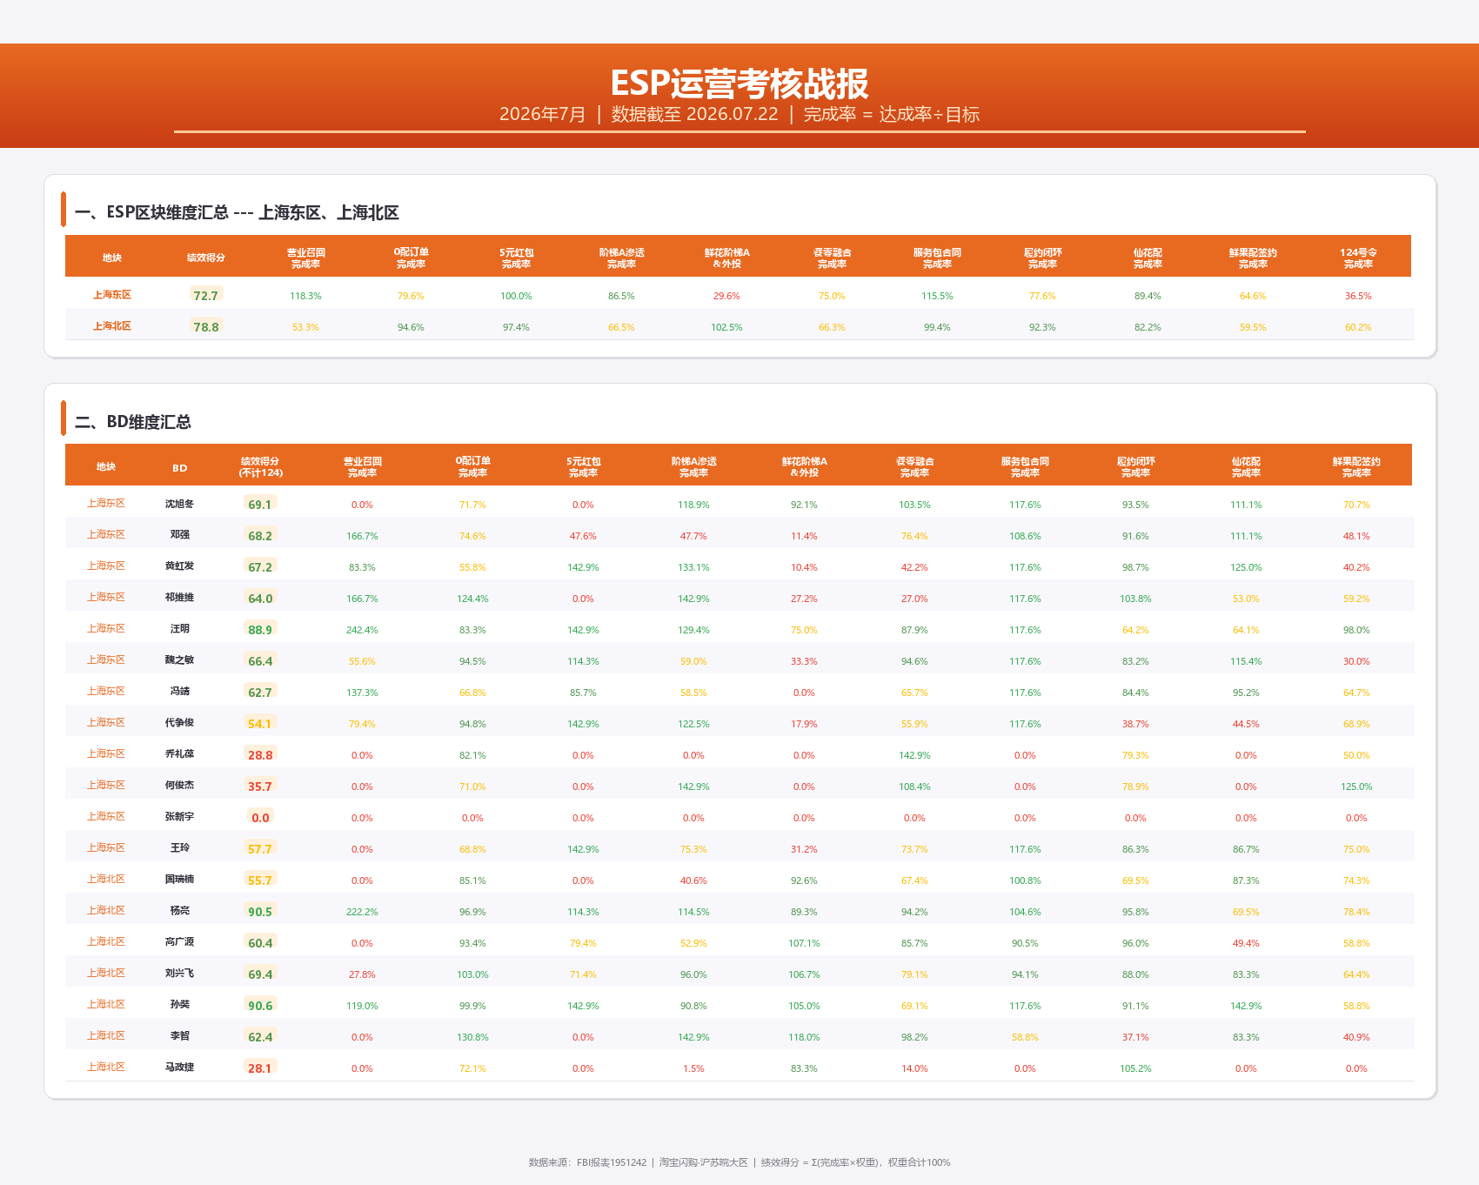Click BD name 邓强
Viewport: 1479px width, 1185px height.
coord(180,535)
